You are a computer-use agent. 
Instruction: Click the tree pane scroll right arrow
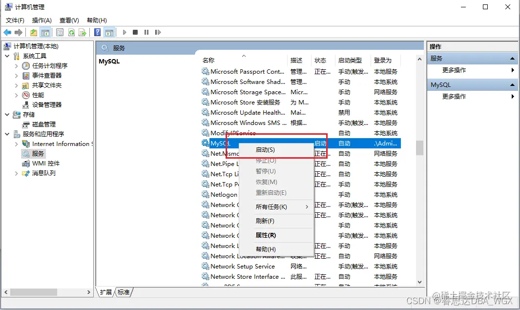[x=88, y=292]
